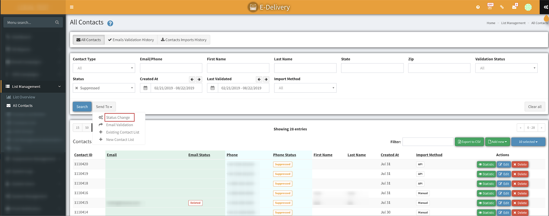Open Emails Validation History tab
549x216 pixels.
coord(131,40)
